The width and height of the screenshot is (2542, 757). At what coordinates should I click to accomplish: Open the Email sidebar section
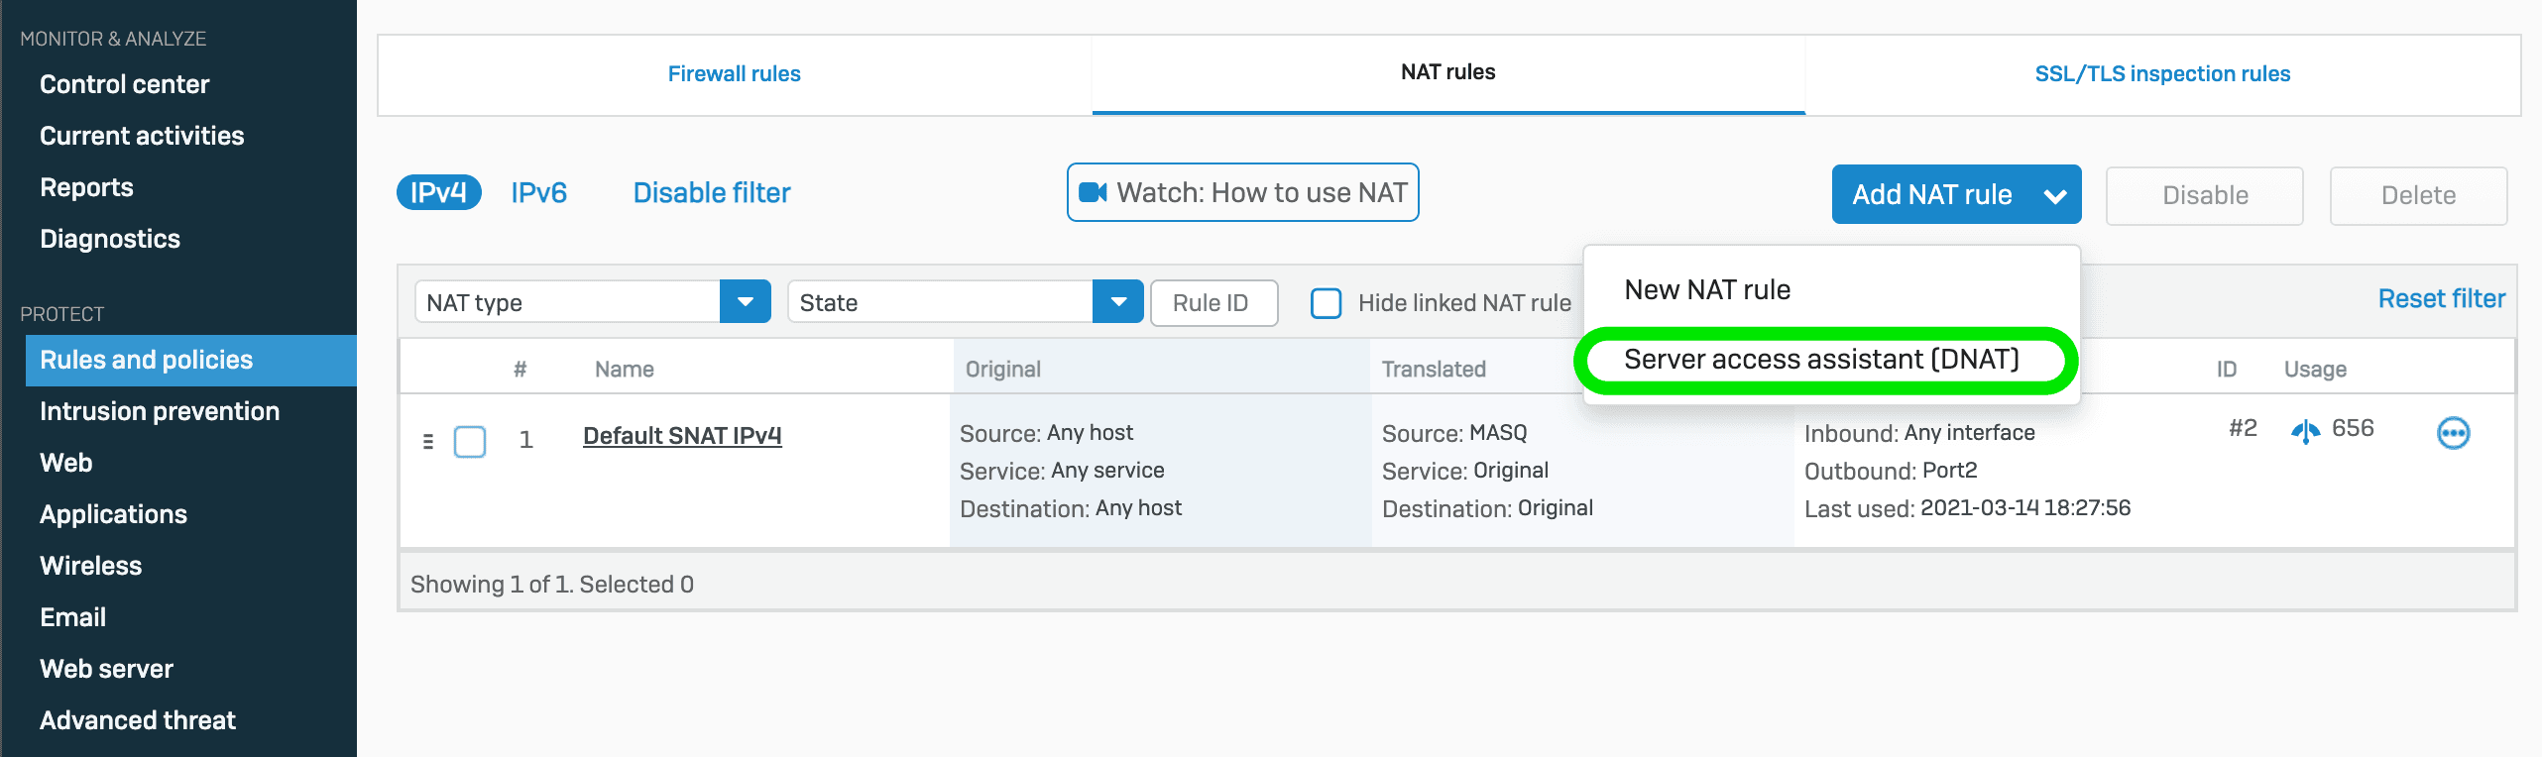[73, 617]
